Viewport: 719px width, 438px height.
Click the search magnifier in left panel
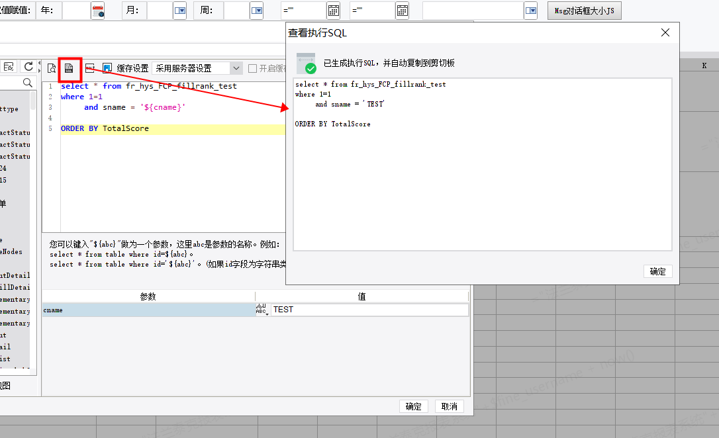click(28, 83)
